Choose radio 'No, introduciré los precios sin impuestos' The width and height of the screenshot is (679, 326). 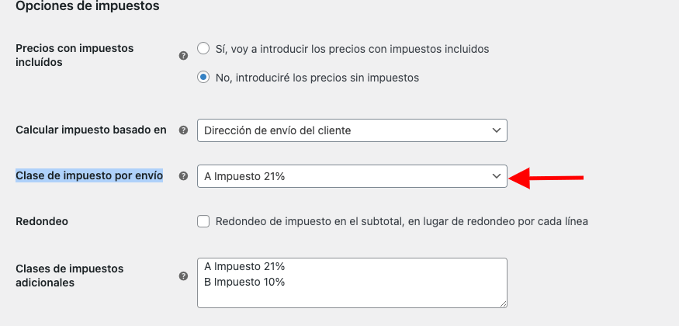(203, 77)
